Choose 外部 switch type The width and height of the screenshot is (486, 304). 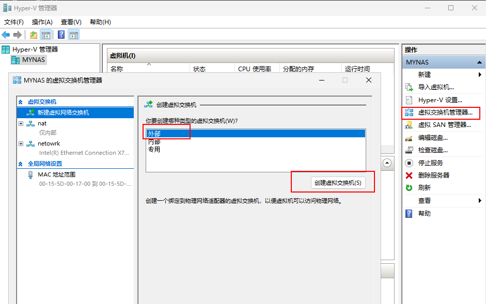coord(256,134)
